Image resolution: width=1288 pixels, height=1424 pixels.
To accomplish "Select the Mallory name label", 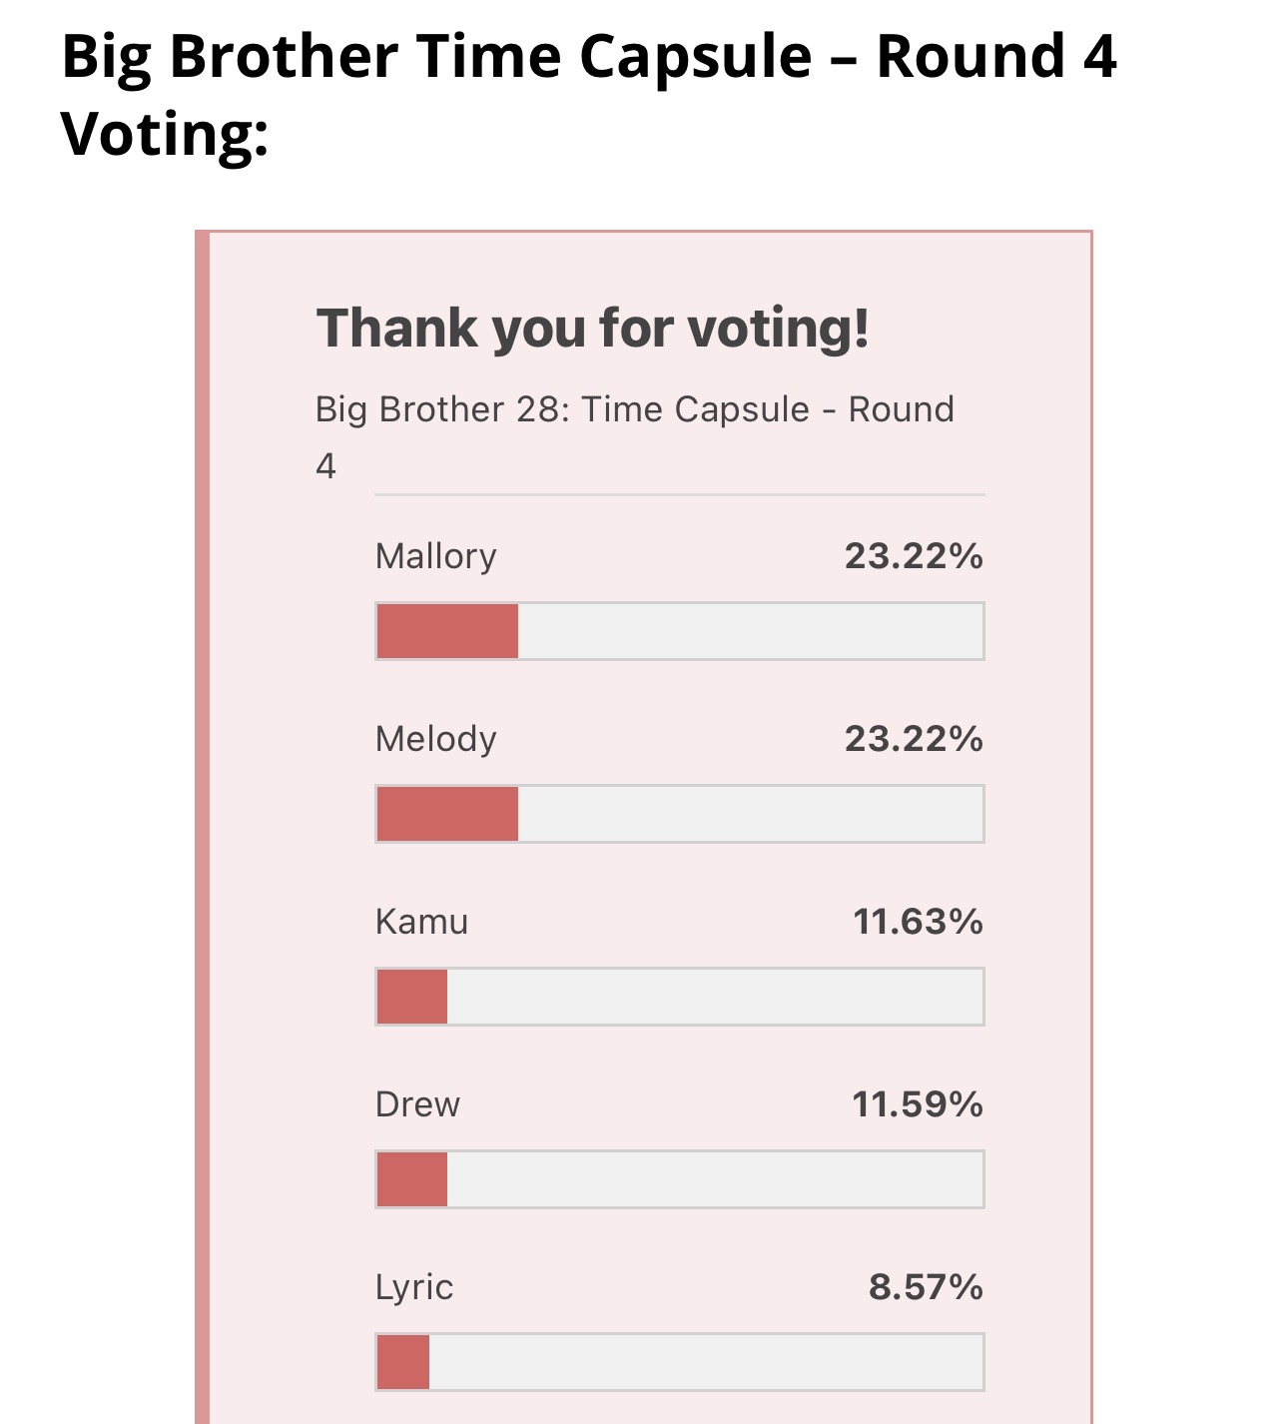I will pyautogui.click(x=436, y=557).
